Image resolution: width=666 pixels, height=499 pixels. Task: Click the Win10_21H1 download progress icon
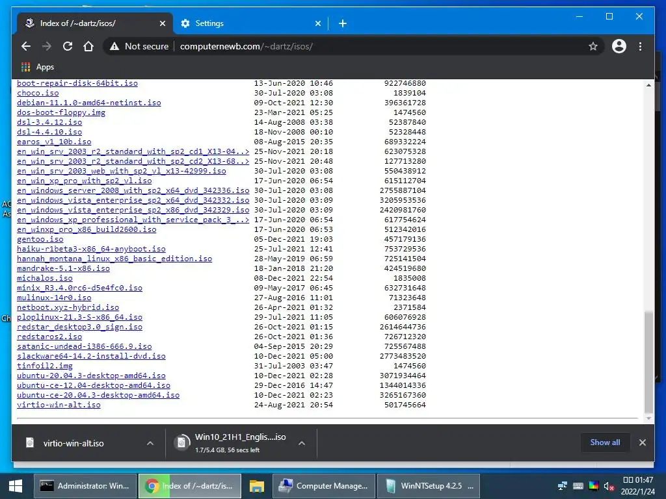(181, 442)
